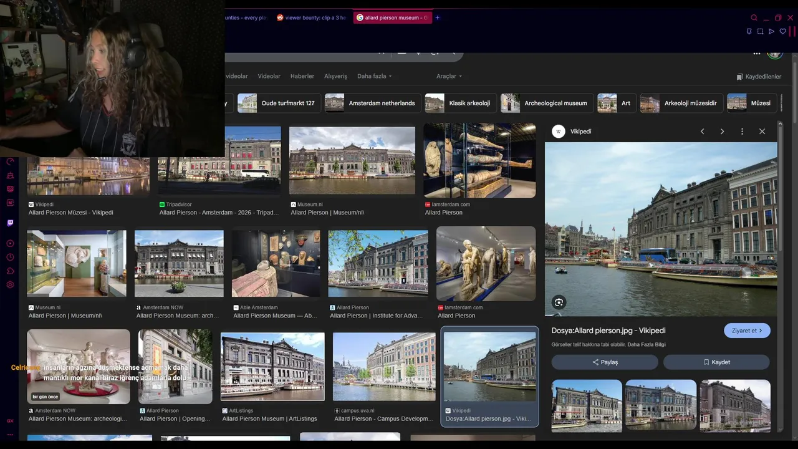The image size is (798, 449).
Task: Open 'Dosya:Allard pierson.jpg - Vikipedi' title link
Action: (x=608, y=331)
